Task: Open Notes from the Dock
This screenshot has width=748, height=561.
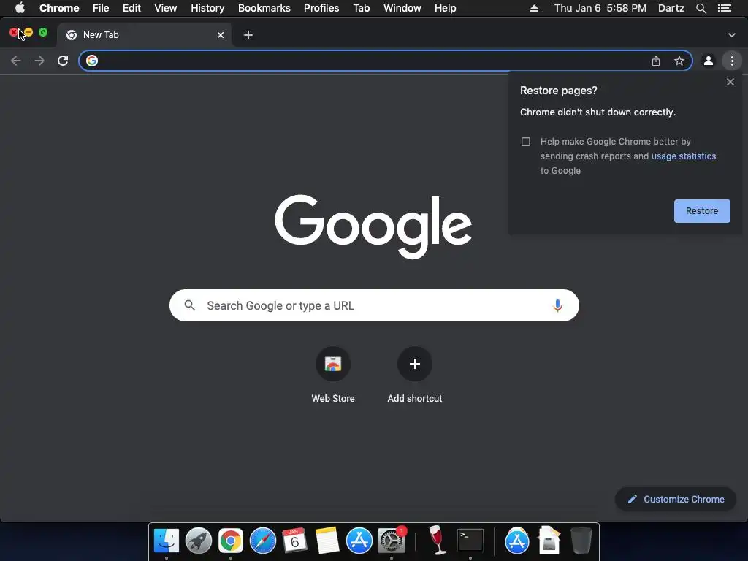Action: [x=327, y=541]
